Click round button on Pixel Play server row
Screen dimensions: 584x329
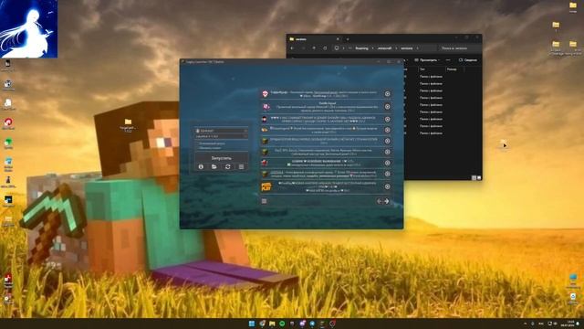tap(387, 186)
